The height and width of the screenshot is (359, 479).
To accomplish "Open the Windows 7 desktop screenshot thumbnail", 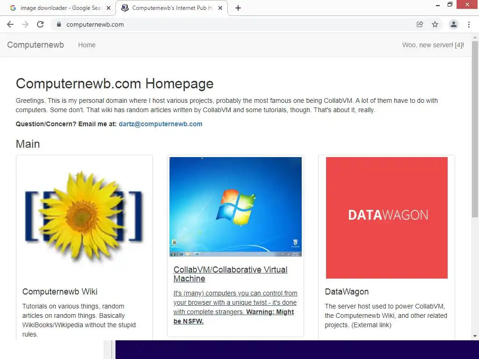I will [x=236, y=207].
